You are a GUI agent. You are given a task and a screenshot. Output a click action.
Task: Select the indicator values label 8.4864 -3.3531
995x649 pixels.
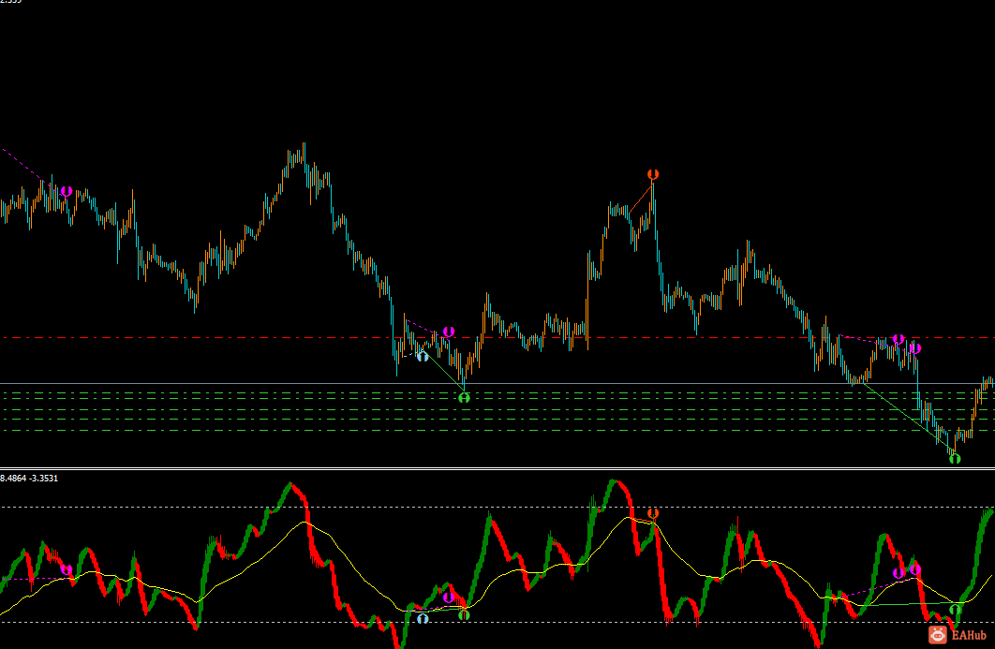(x=29, y=479)
